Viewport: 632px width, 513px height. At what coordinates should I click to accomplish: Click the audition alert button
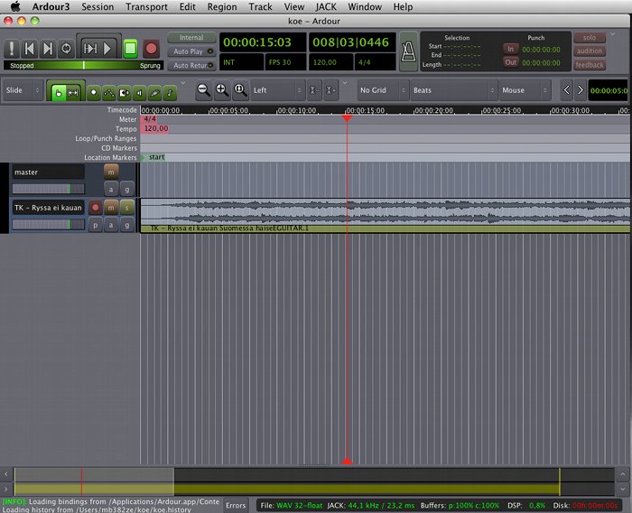pos(590,51)
